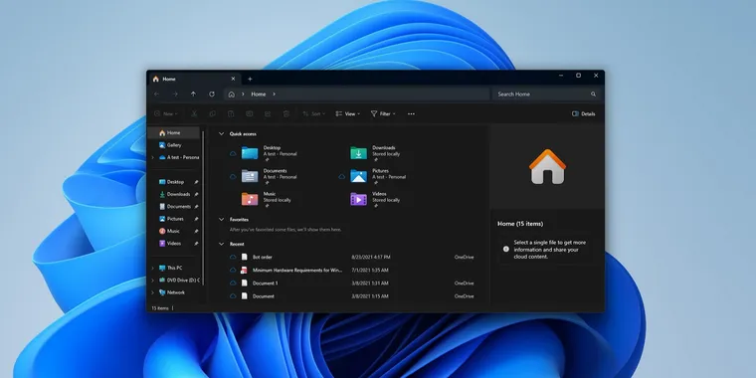
Task: Maximize the File Explorer window
Action: [x=578, y=76]
